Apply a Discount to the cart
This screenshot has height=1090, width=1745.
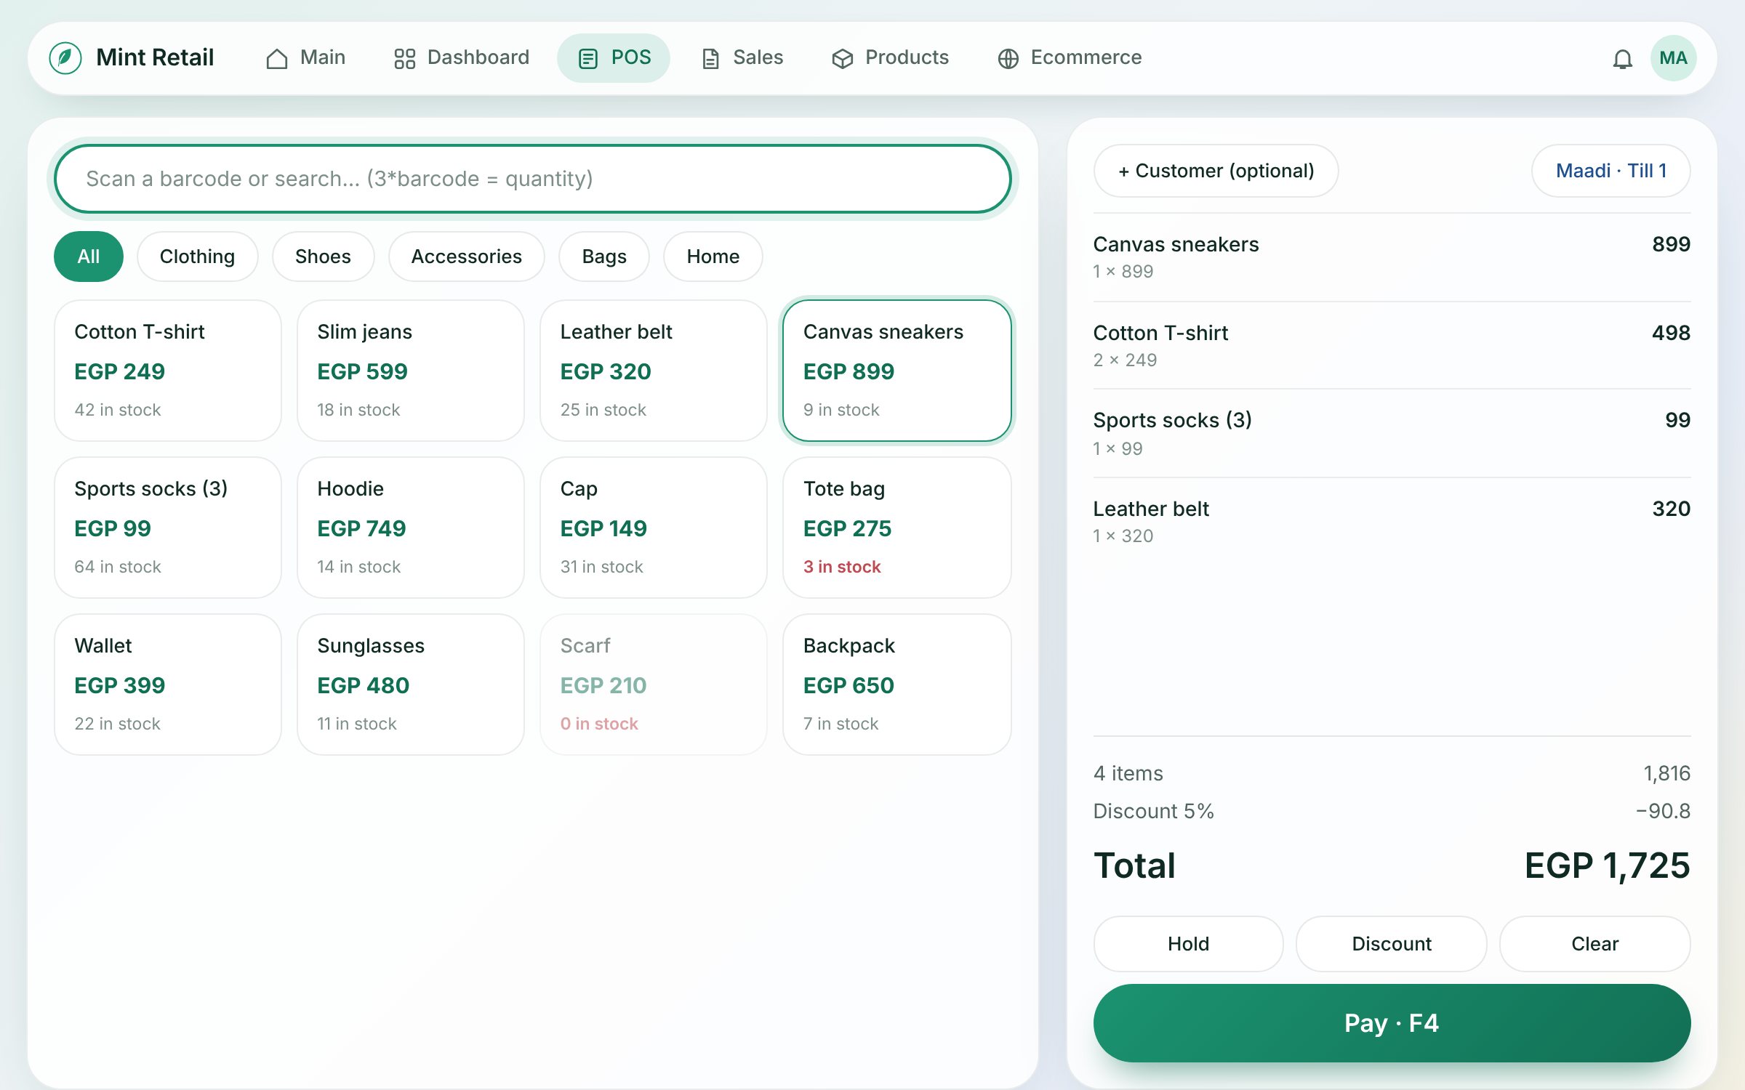tap(1391, 944)
